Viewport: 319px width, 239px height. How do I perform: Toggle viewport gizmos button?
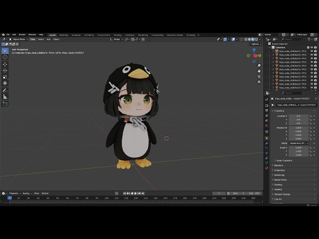(x=225, y=39)
